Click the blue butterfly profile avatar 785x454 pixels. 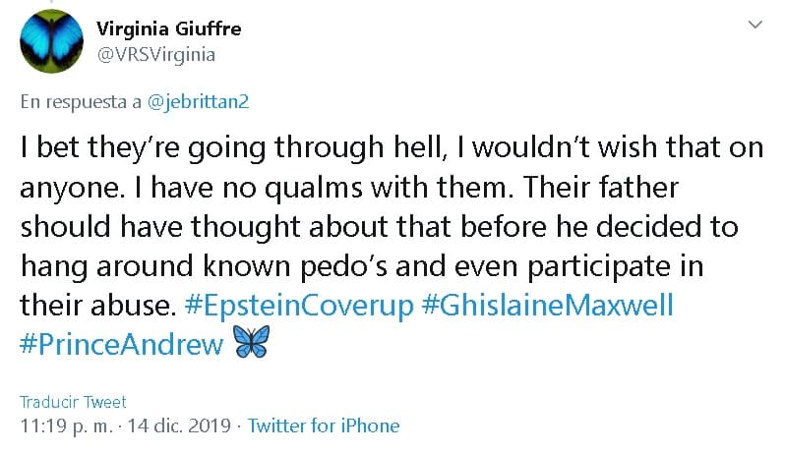52,41
